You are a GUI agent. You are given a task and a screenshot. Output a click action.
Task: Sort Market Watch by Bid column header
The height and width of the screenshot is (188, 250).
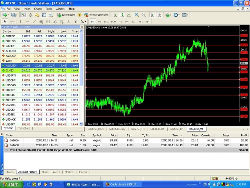(x=25, y=31)
